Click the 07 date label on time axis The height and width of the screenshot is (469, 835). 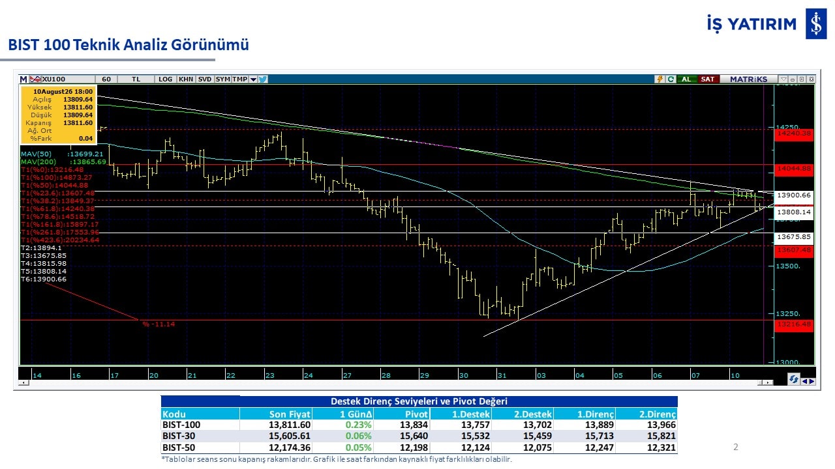click(696, 375)
